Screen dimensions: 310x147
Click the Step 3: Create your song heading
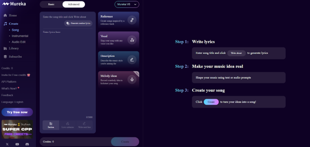[x=200, y=90]
